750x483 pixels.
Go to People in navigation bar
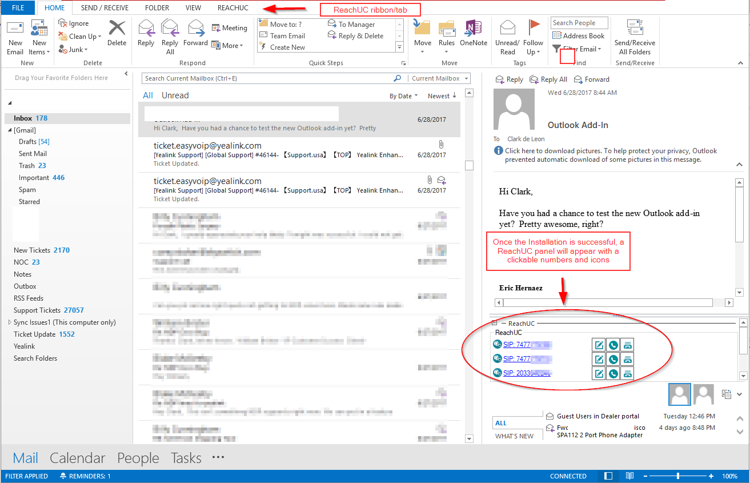click(x=138, y=458)
